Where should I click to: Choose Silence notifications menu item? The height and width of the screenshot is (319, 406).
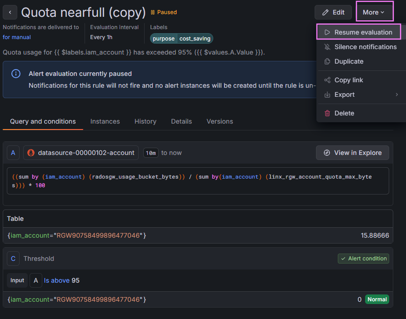coord(361,47)
